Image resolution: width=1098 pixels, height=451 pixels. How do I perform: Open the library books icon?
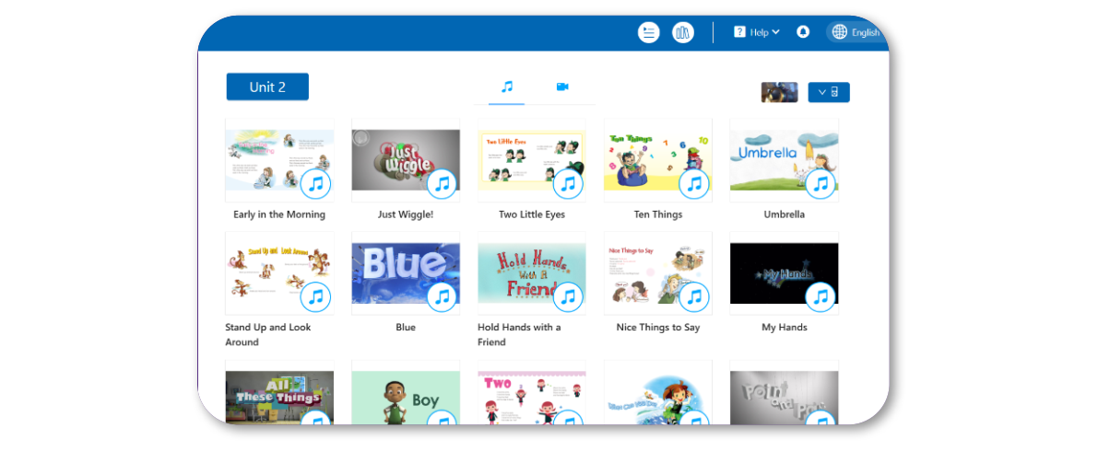point(683,32)
